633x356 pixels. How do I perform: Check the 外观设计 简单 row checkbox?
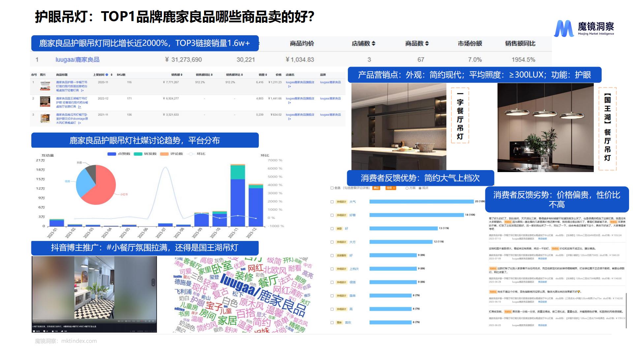[x=332, y=296]
